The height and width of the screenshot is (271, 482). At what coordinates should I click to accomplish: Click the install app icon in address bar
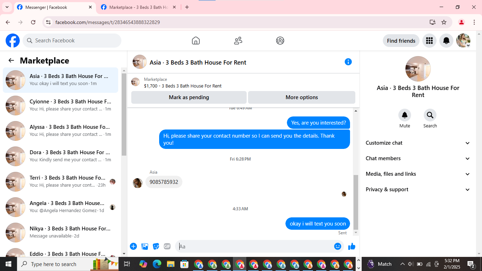pyautogui.click(x=433, y=22)
